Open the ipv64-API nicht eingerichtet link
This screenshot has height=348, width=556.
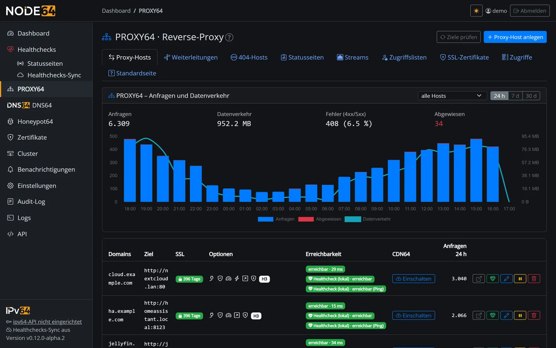(x=47, y=322)
